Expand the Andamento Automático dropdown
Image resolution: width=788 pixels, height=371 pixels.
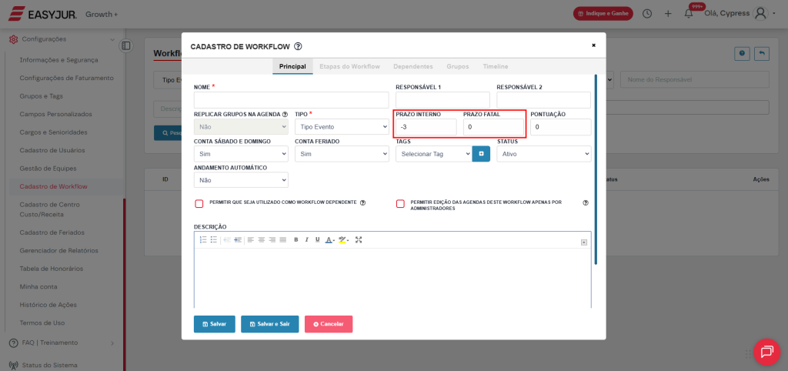tap(241, 180)
